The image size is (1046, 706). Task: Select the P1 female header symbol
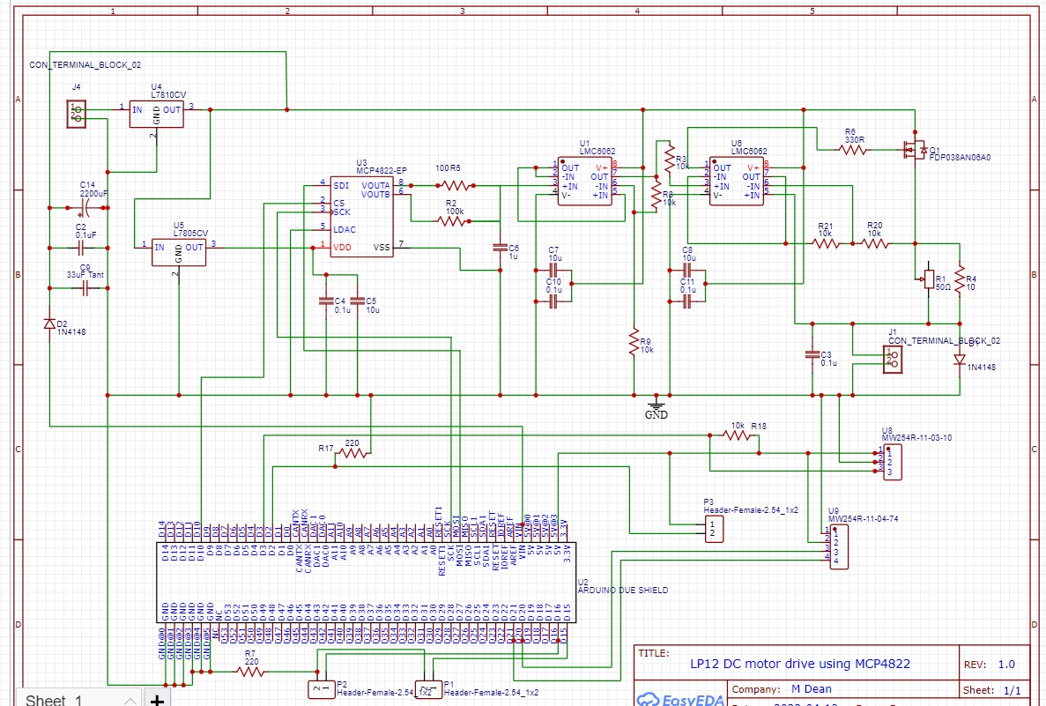428,689
